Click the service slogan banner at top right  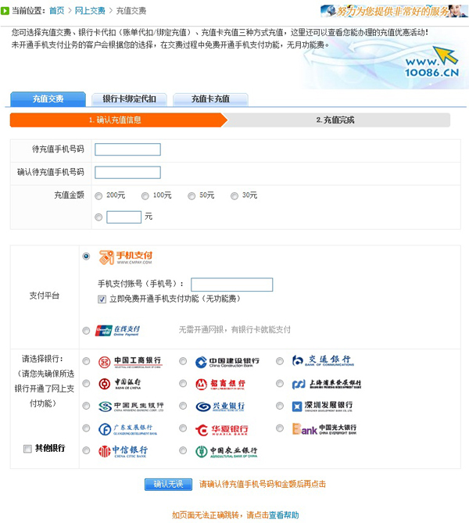click(x=394, y=11)
